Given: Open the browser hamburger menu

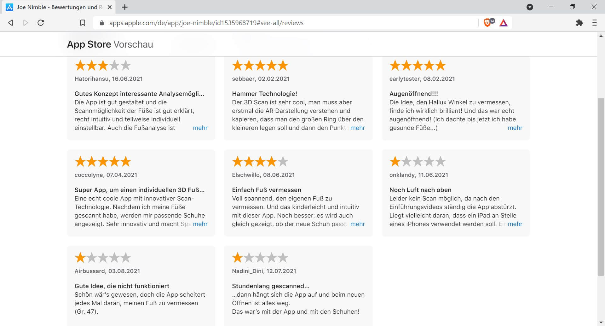Looking at the screenshot, I should pyautogui.click(x=594, y=23).
